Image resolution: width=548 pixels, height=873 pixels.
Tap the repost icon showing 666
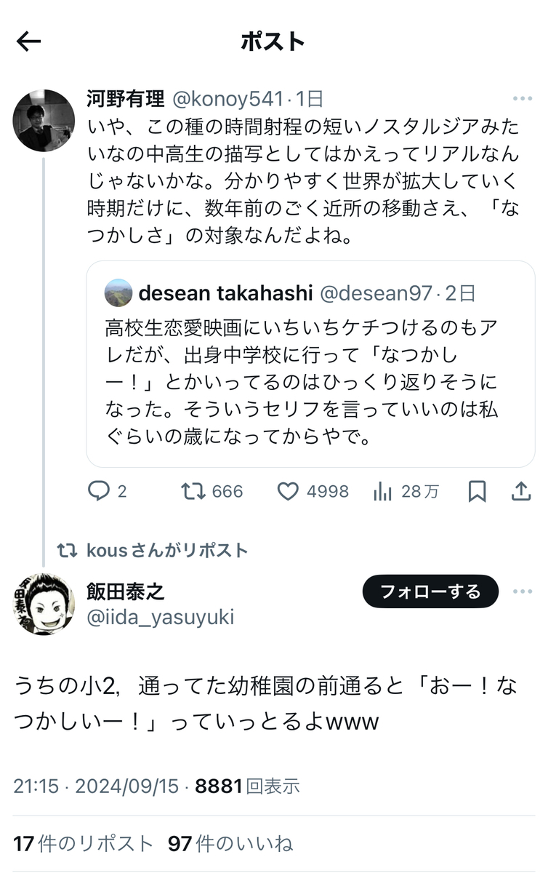192,492
